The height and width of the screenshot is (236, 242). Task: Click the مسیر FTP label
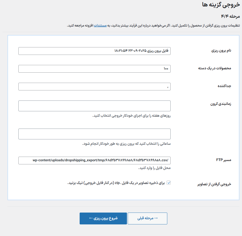[223, 160]
